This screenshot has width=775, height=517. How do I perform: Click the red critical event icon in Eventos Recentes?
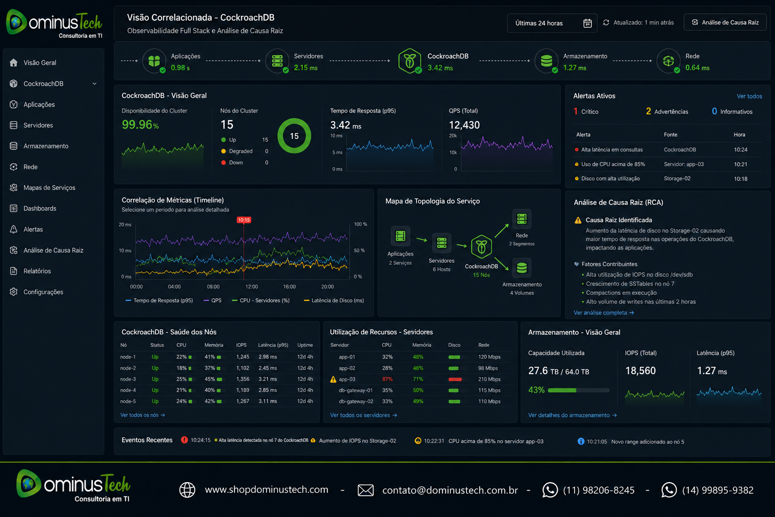[184, 440]
